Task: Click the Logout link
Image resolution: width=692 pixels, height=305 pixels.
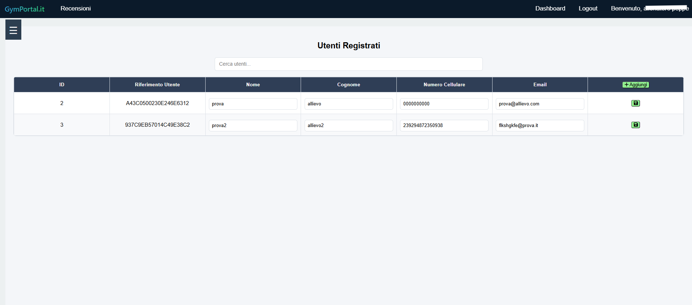Action: point(588,8)
